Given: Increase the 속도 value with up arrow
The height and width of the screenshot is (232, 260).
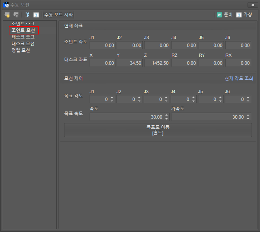Looking at the screenshot, I should pos(167,115).
